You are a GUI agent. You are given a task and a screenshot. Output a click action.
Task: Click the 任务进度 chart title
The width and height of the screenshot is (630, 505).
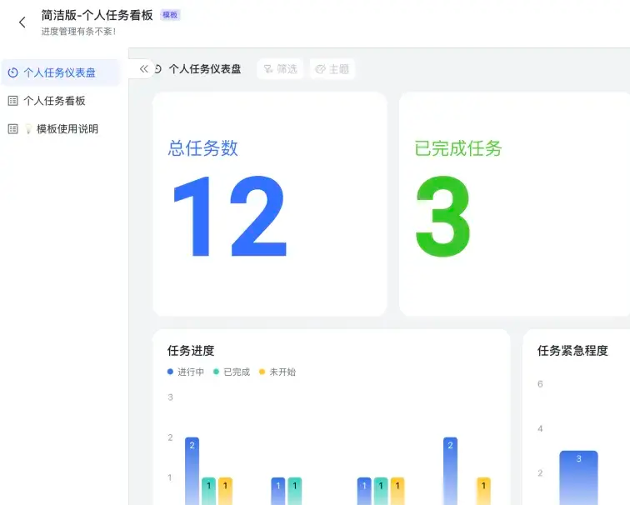pos(191,351)
